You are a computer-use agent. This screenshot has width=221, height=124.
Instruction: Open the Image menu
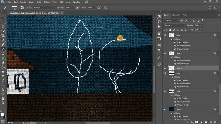(23, 2)
